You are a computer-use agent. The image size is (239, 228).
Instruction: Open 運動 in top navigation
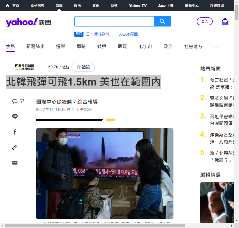coord(114,6)
